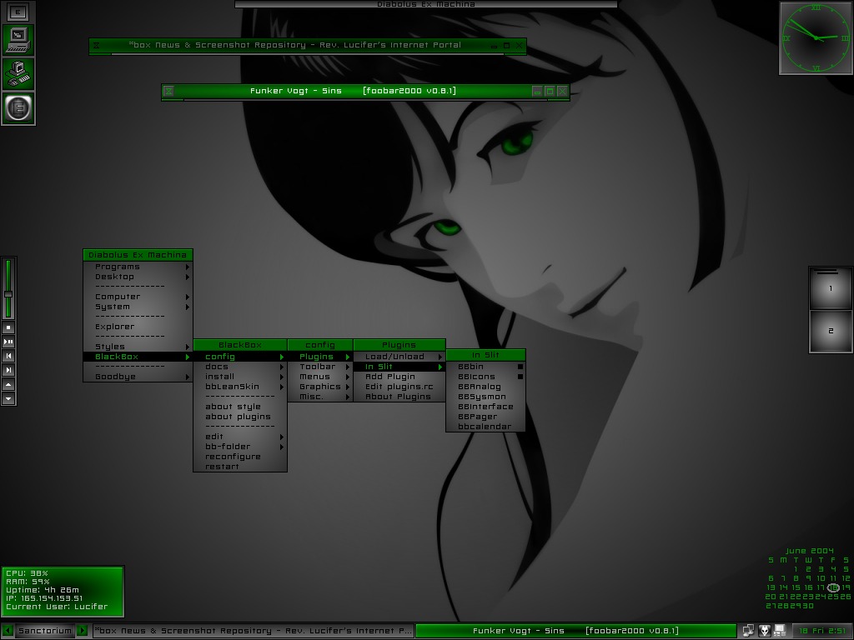Open the network connections tray icon

pos(748,631)
